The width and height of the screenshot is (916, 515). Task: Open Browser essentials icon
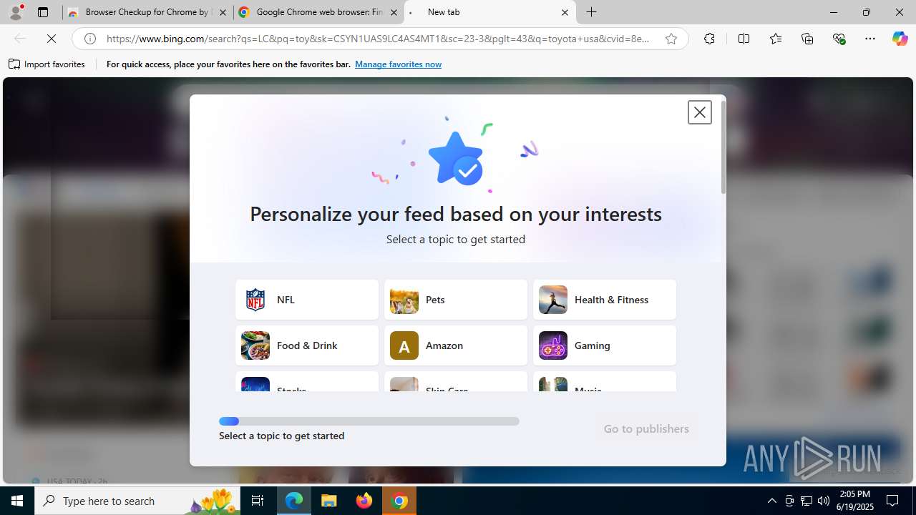tap(839, 39)
